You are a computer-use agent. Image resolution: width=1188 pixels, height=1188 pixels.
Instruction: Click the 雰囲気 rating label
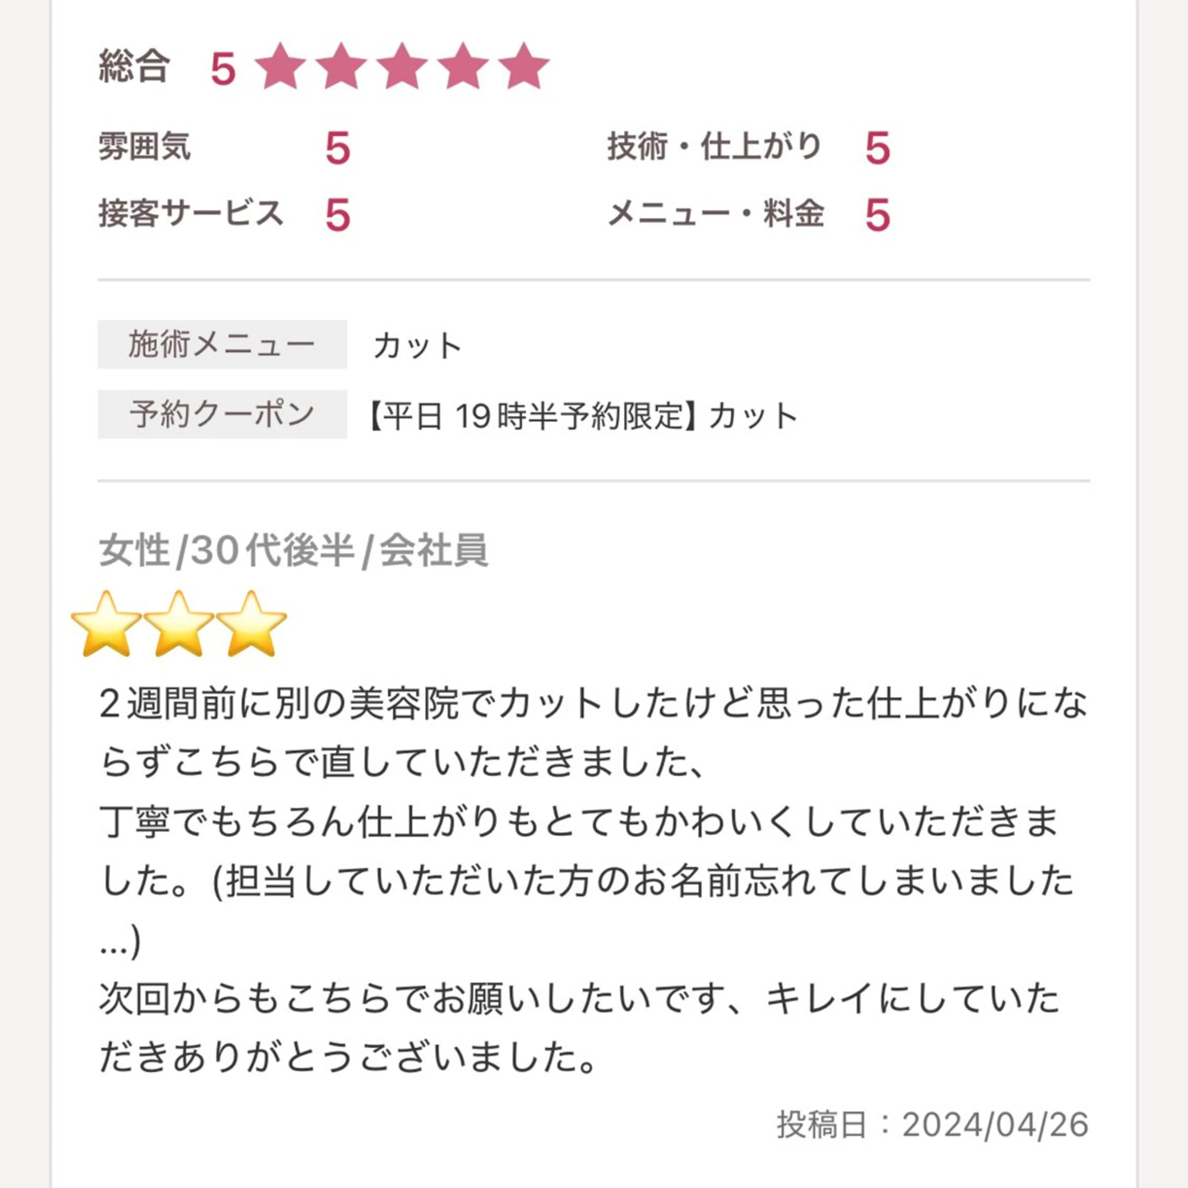coord(145,147)
